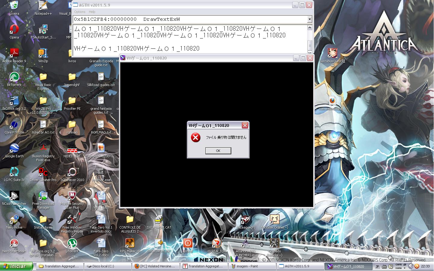The image size is (434, 271).
Task: Open the BitTorrent desktop icon
Action: [x=14, y=78]
